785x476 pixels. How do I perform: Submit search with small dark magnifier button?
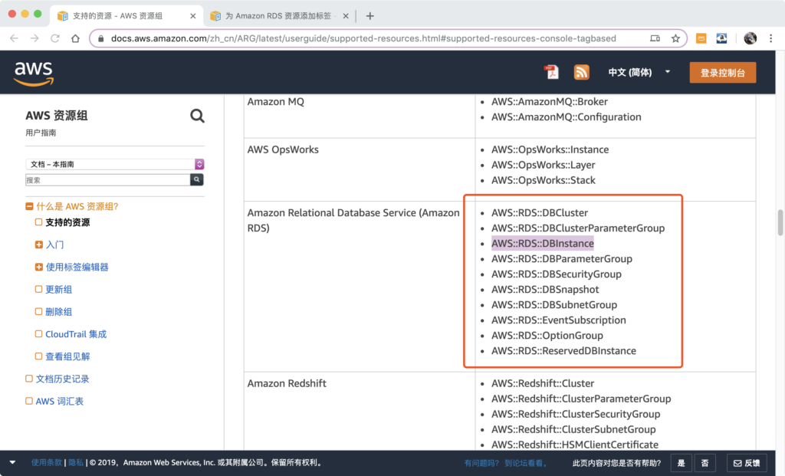[197, 179]
